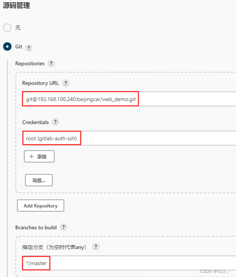Click the 指定分支（为空时代表any）label

tap(55, 247)
